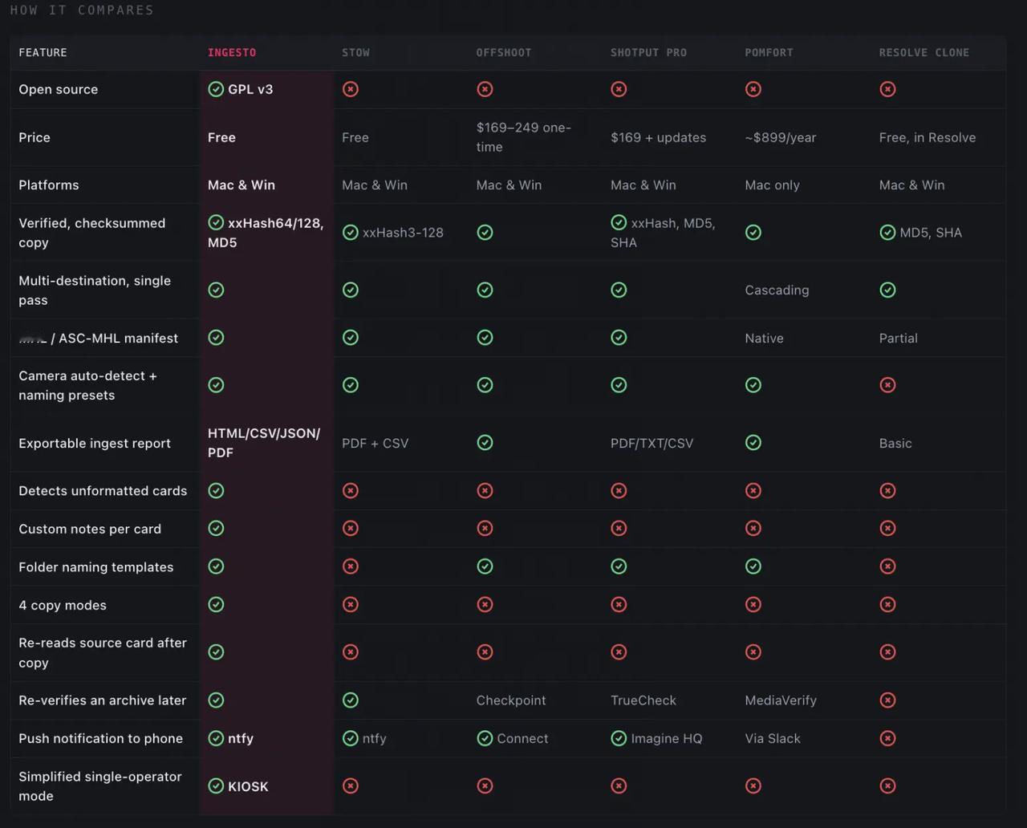Screen dimensions: 1027x828
Task: Click Verified copy check mark under Offshoot
Action: (485, 233)
